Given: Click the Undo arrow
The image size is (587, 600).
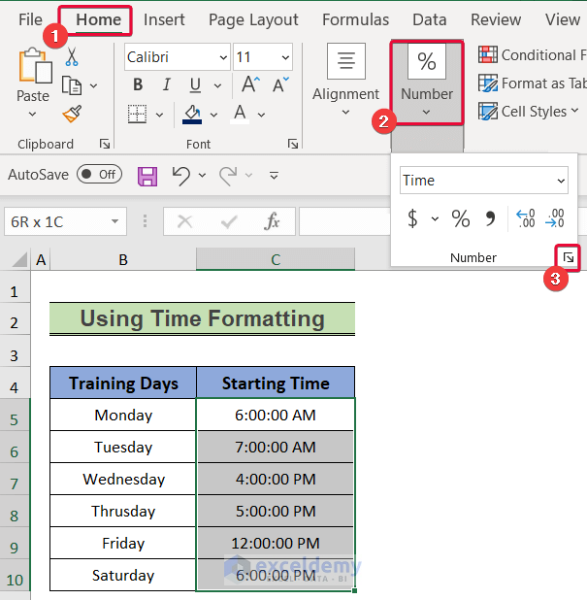Looking at the screenshot, I should click(x=180, y=176).
